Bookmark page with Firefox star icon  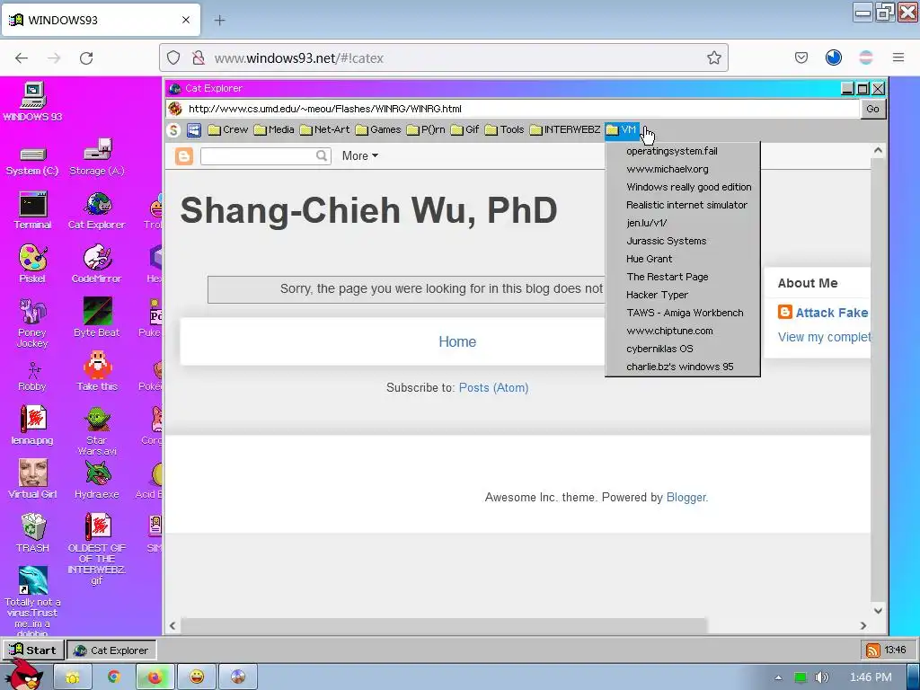click(713, 58)
